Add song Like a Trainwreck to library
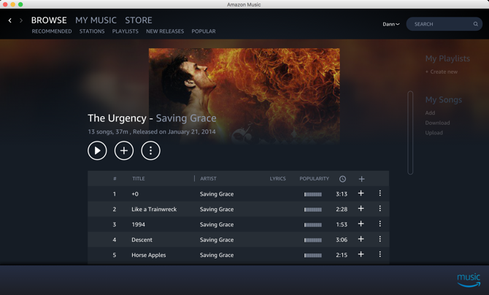 (361, 209)
